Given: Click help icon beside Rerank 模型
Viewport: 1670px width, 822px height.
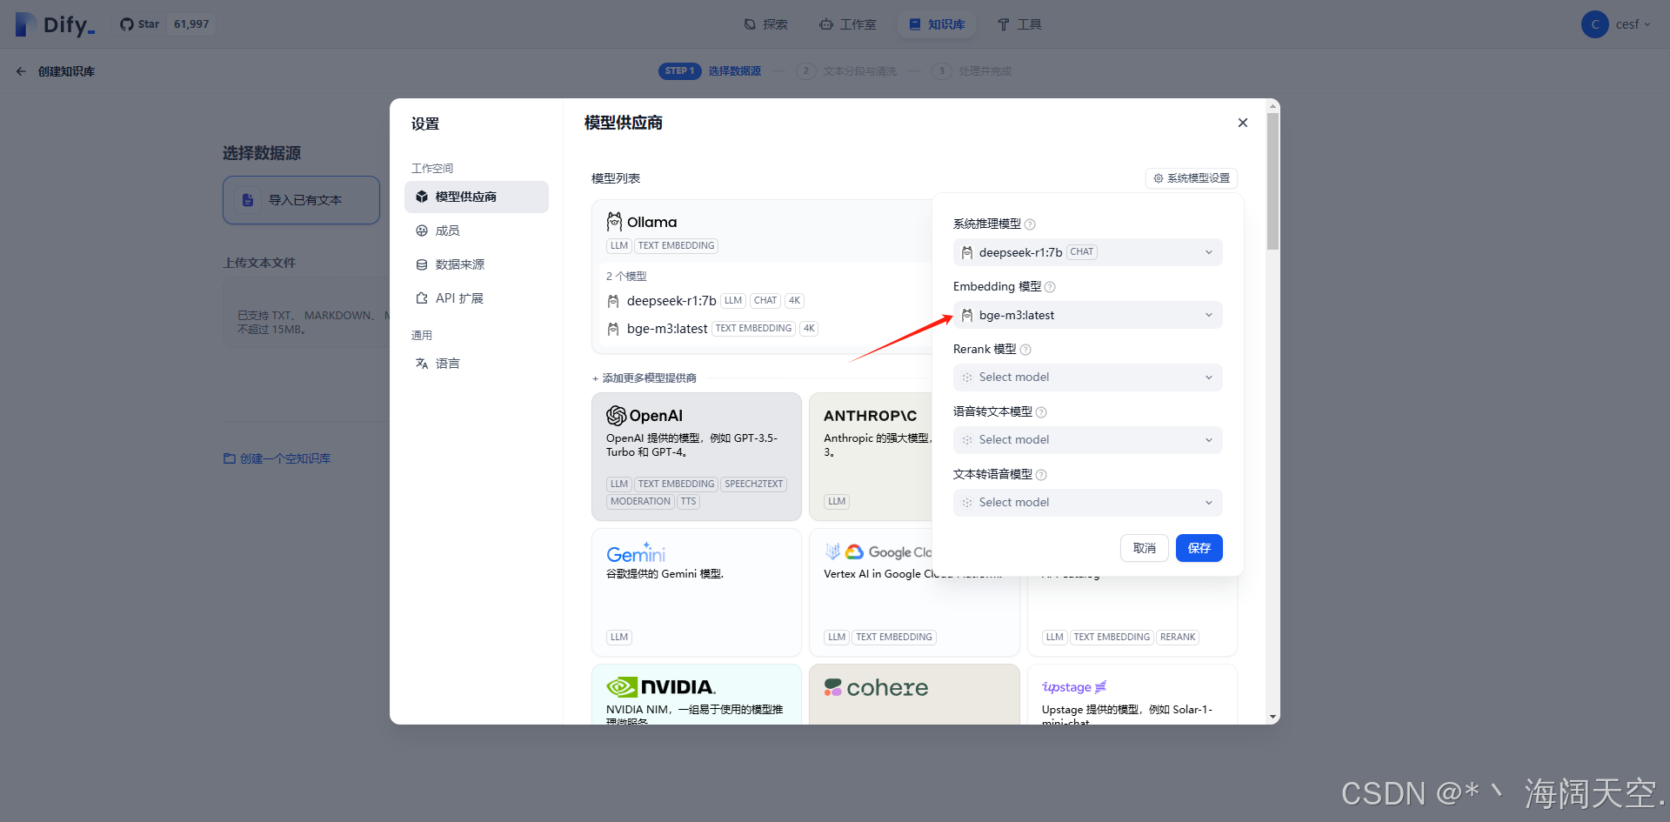Looking at the screenshot, I should click(x=1025, y=350).
